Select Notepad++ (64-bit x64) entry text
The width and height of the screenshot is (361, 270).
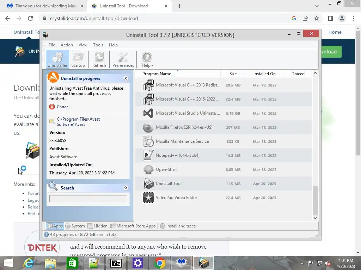pyautogui.click(x=178, y=155)
